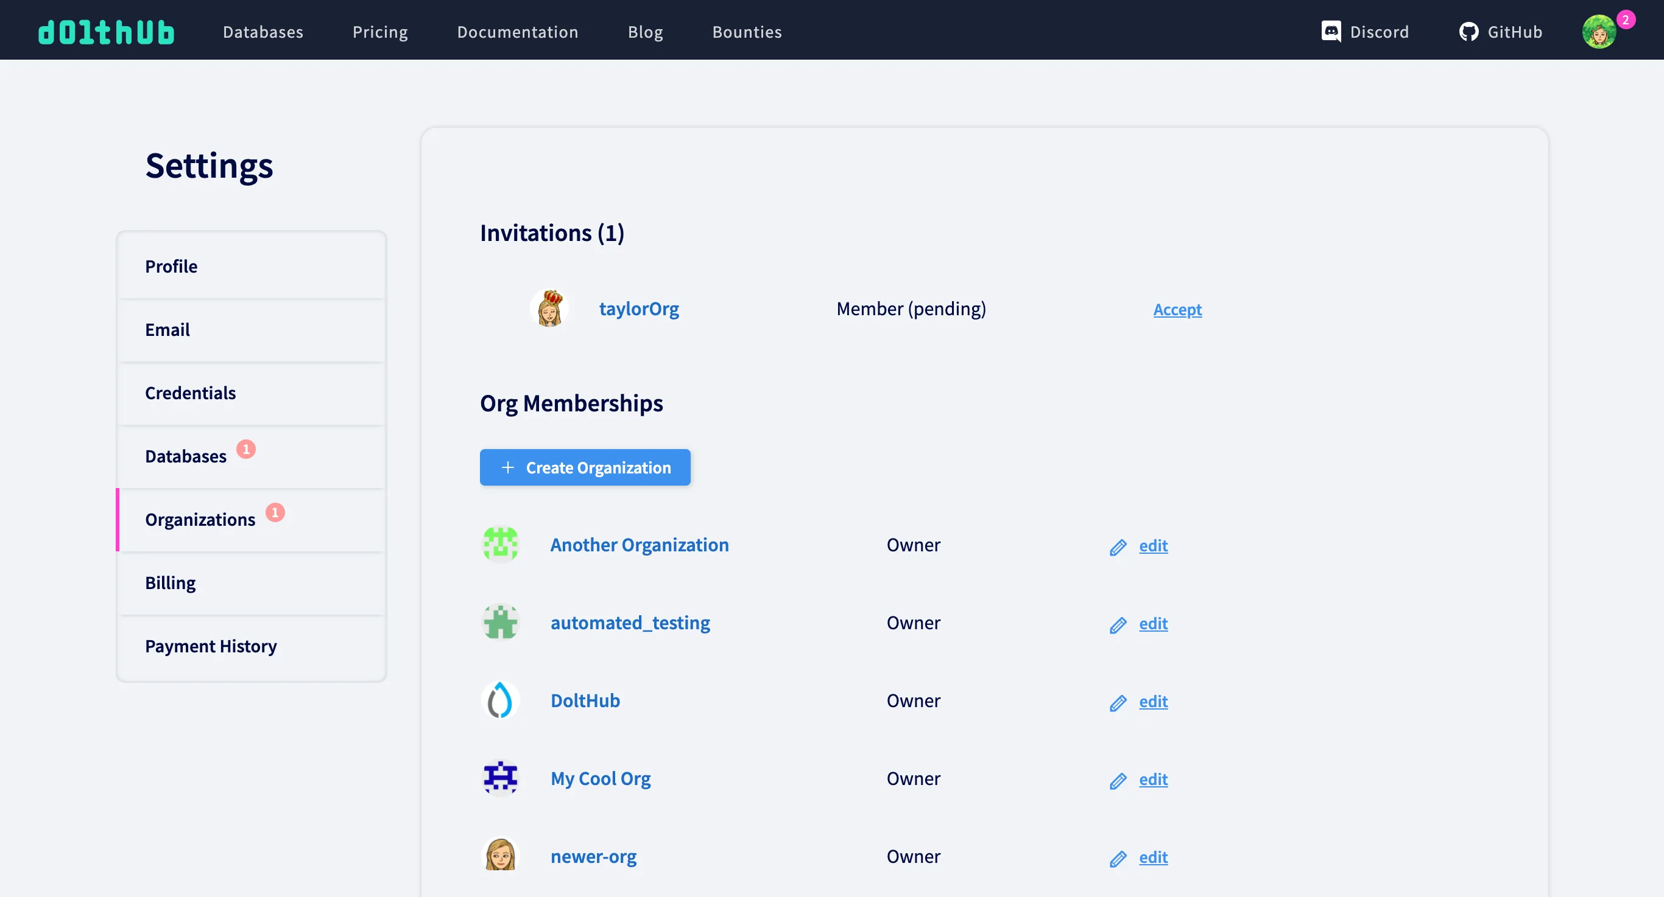Click the edit pencil next to DoltHub org
Image resolution: width=1664 pixels, height=897 pixels.
pos(1119,702)
